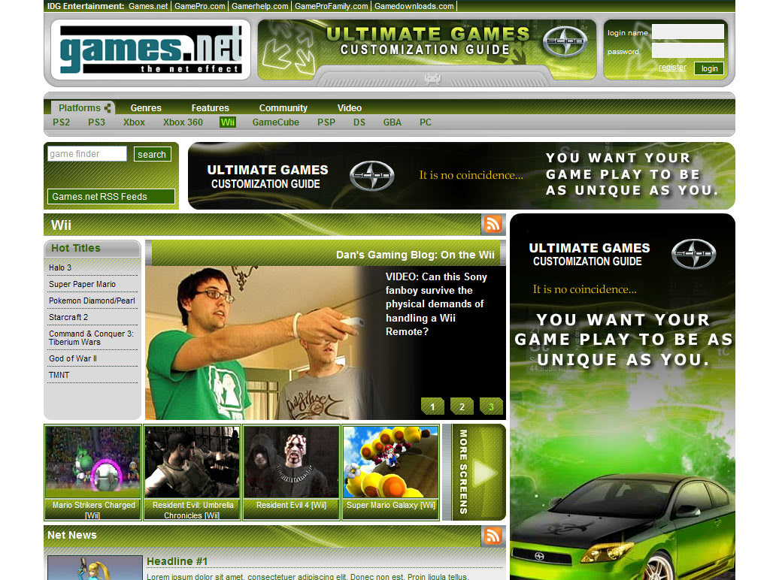Image resolution: width=782 pixels, height=580 pixels.
Task: Open the Platforms tab
Action: (79, 107)
